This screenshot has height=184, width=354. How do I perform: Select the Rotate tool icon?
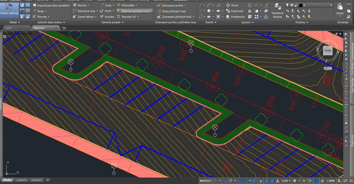pyautogui.click(x=249, y=5)
